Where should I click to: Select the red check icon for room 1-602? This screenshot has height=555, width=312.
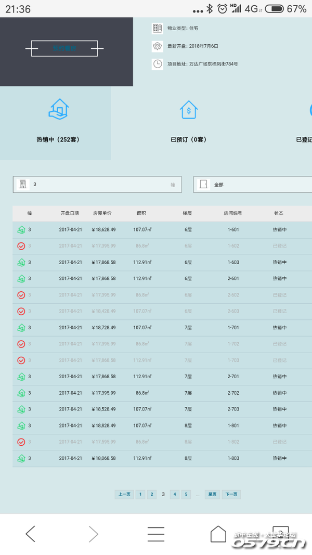click(21, 246)
